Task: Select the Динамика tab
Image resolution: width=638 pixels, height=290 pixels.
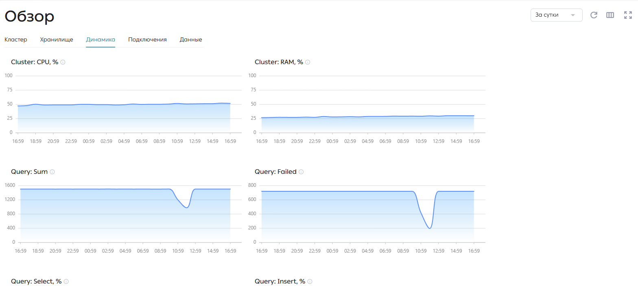Action: point(101,39)
